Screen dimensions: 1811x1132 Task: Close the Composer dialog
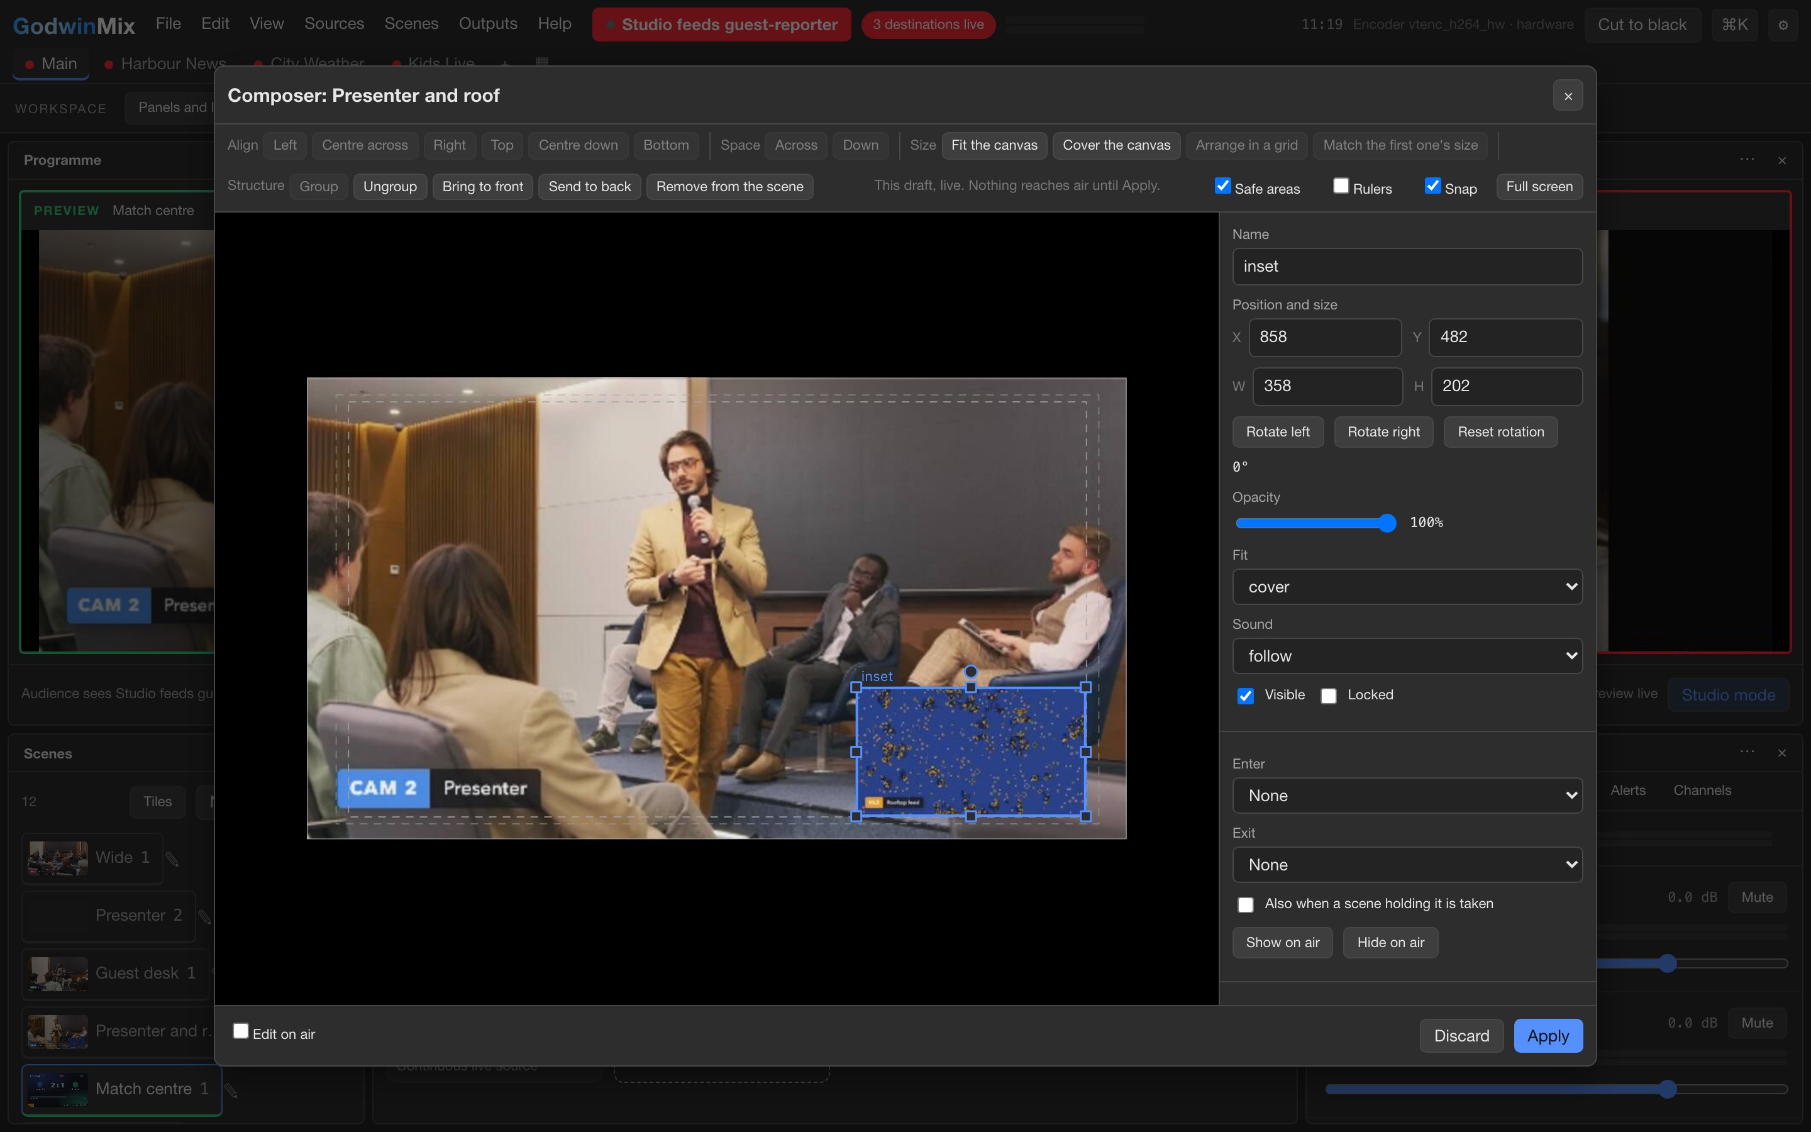[x=1568, y=96]
